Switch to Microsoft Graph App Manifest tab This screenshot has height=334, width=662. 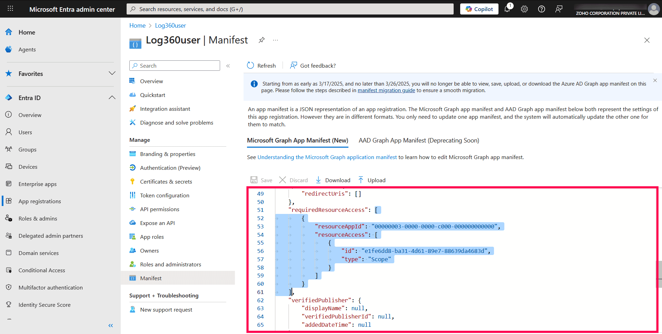pos(297,140)
